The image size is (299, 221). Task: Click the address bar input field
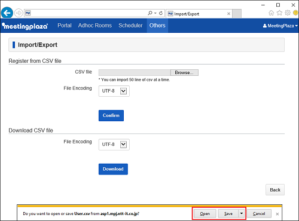click(x=89, y=13)
